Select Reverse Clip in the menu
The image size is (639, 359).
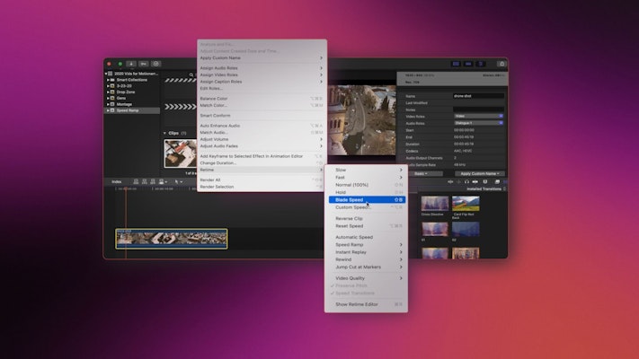350,218
